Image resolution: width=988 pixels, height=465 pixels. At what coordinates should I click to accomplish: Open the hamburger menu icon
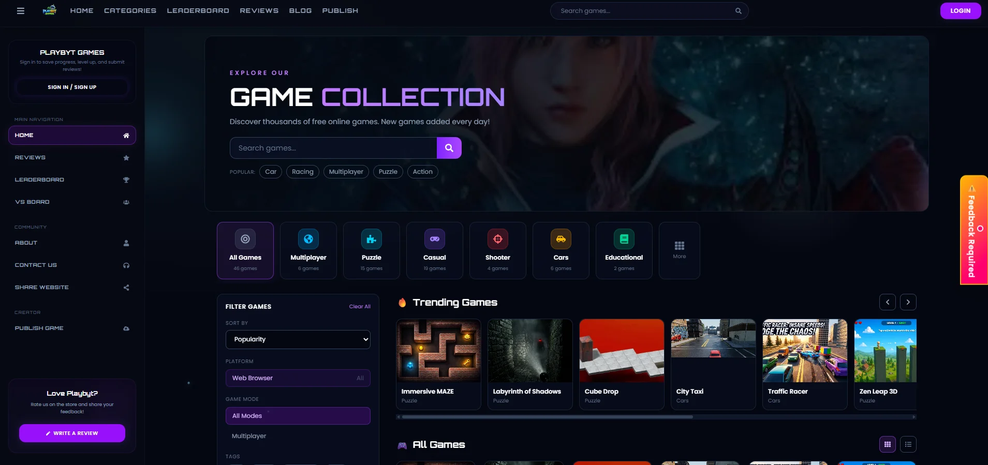(x=21, y=11)
